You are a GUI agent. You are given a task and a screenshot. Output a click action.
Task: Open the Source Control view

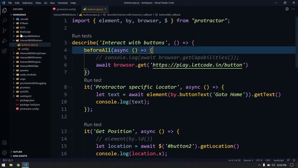click(4, 30)
